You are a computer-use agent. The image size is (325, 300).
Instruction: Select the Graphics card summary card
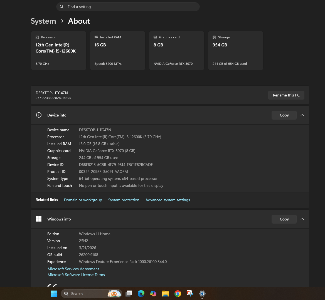(x=177, y=51)
